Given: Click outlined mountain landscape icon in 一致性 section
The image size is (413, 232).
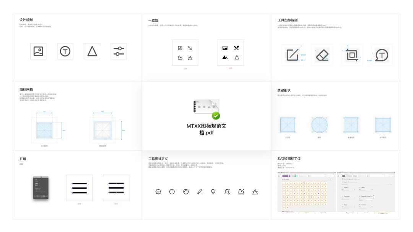Looking at the screenshot, I should (x=180, y=58).
